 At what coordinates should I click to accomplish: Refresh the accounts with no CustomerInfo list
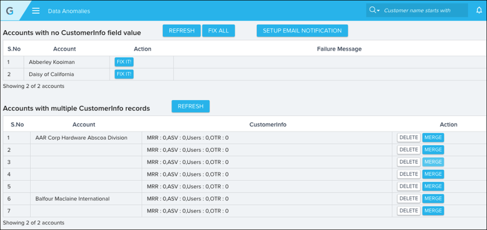[182, 31]
